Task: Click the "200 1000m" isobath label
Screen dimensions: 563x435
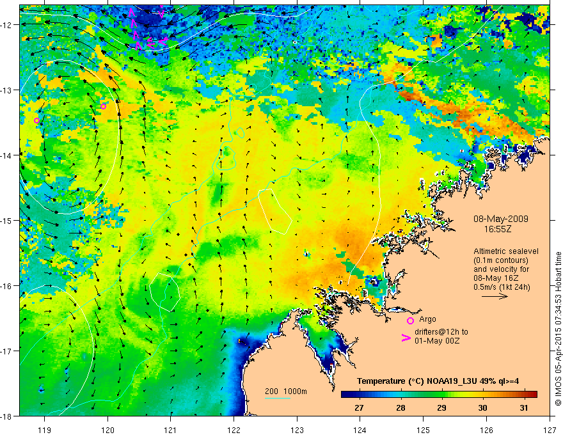Action: click(x=286, y=391)
